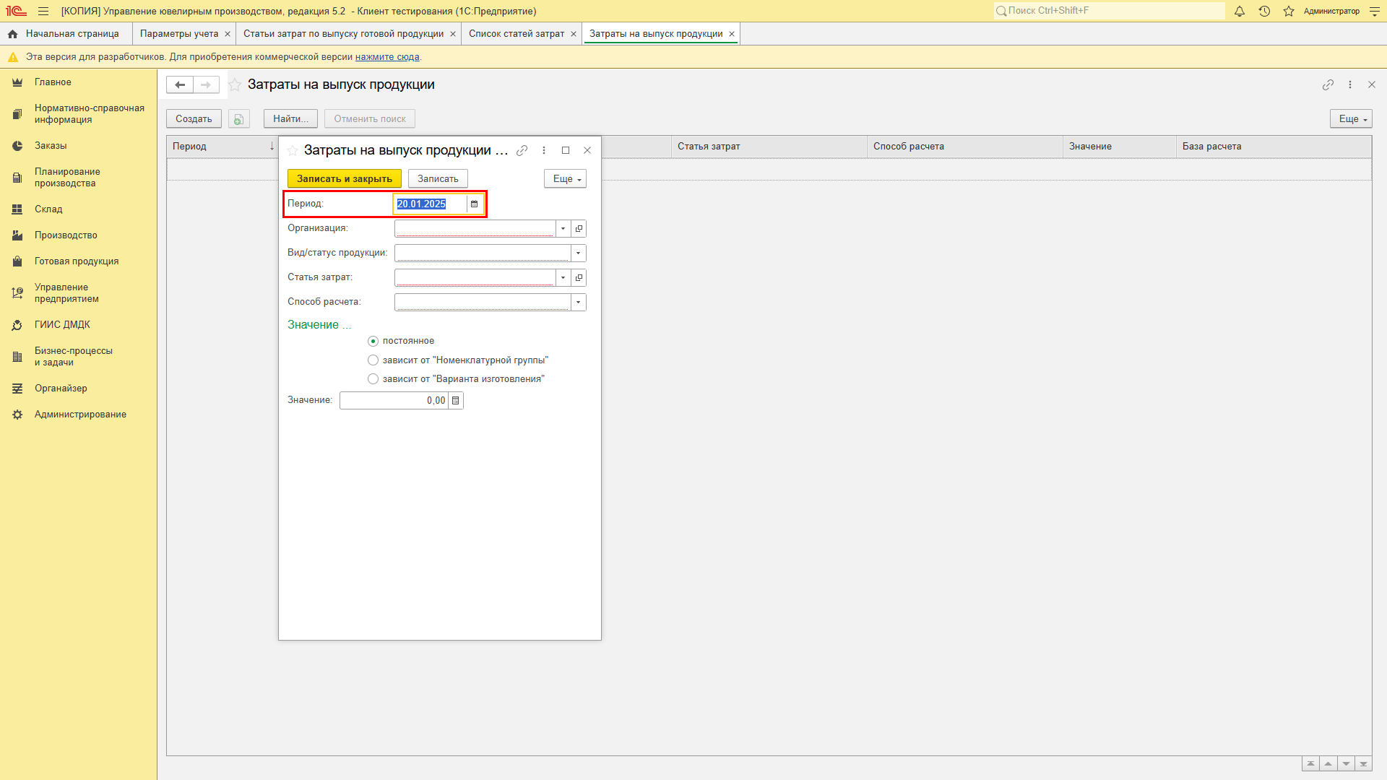Expand the Организация dropdown arrow
The image size is (1387, 780).
563,228
